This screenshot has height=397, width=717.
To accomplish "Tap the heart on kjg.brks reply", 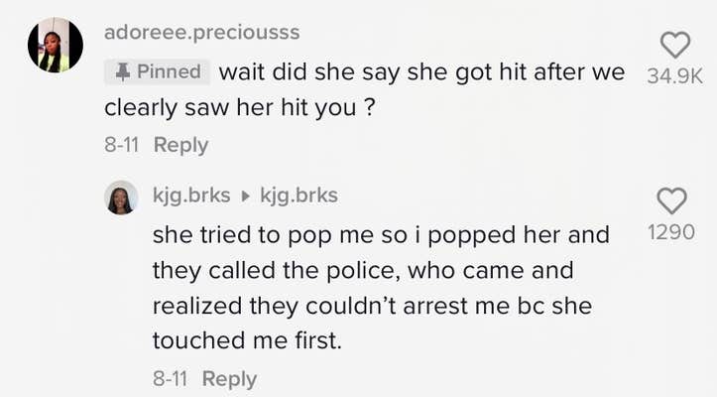I will (671, 200).
